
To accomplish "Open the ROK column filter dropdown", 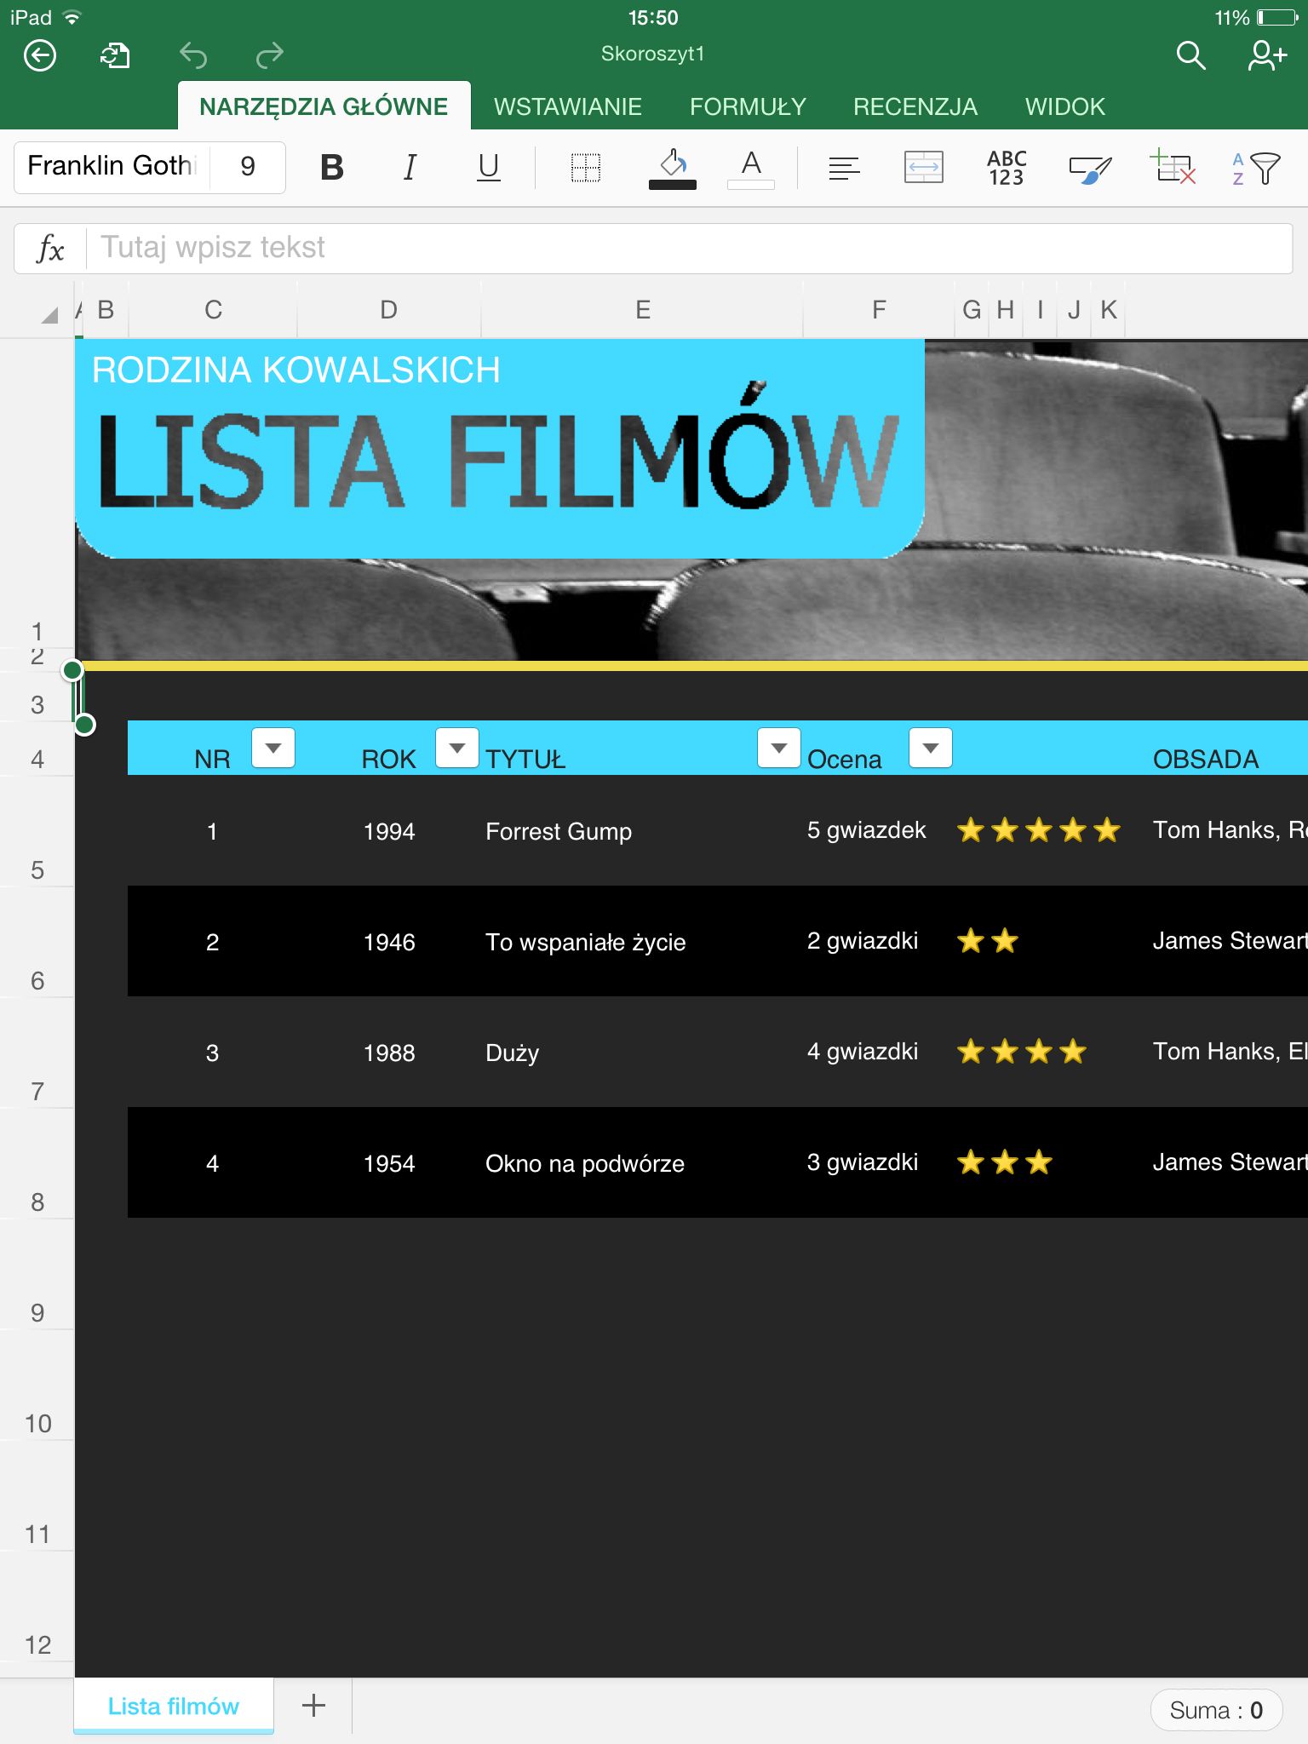I will click(457, 749).
